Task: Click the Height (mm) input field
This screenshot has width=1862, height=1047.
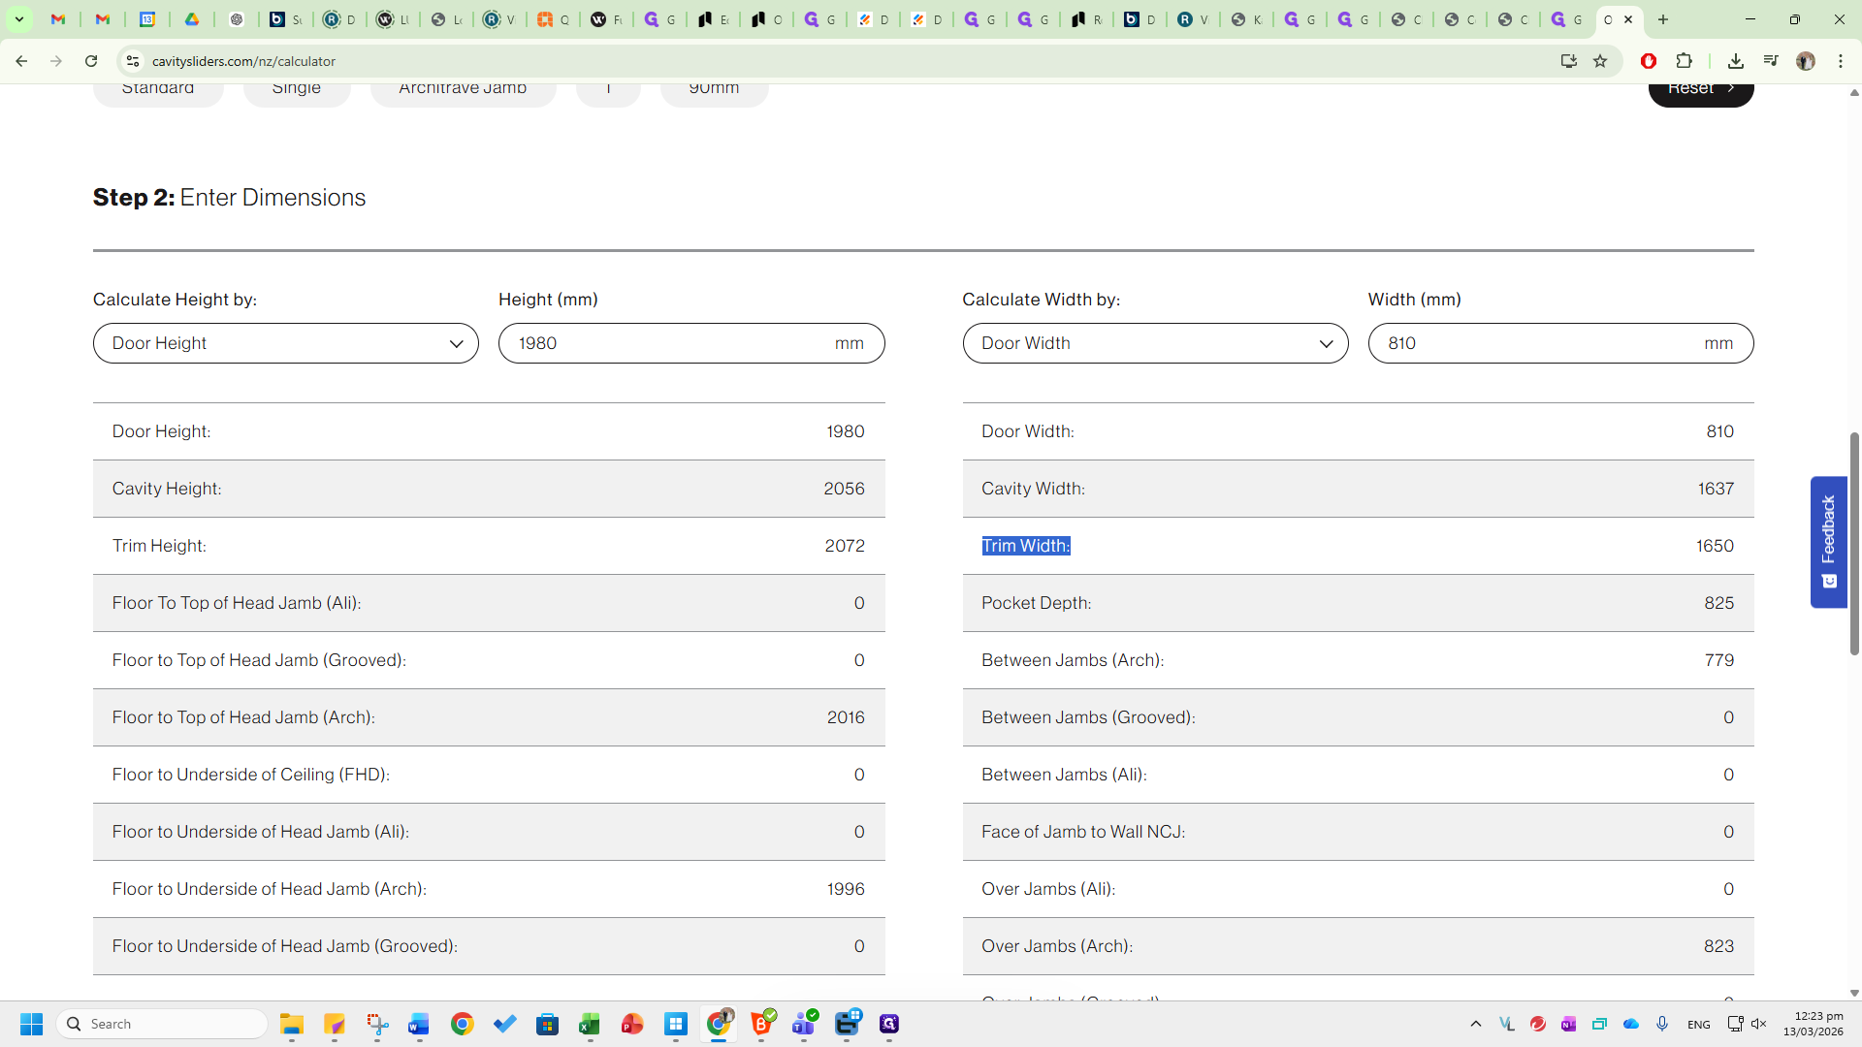Action: coord(669,343)
